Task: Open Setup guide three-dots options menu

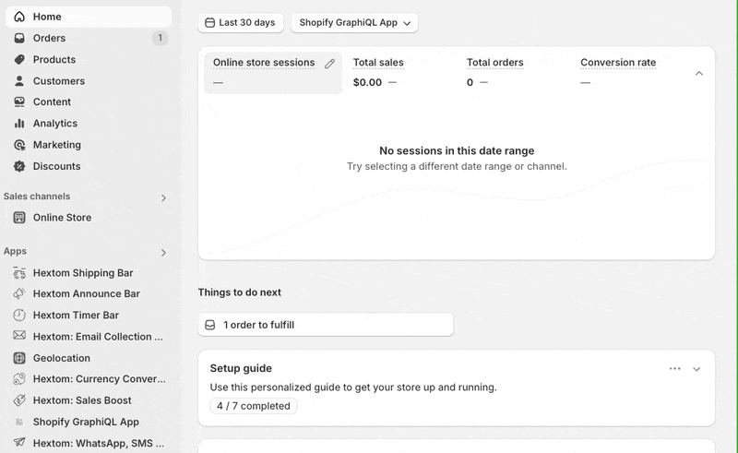Action: 675,369
